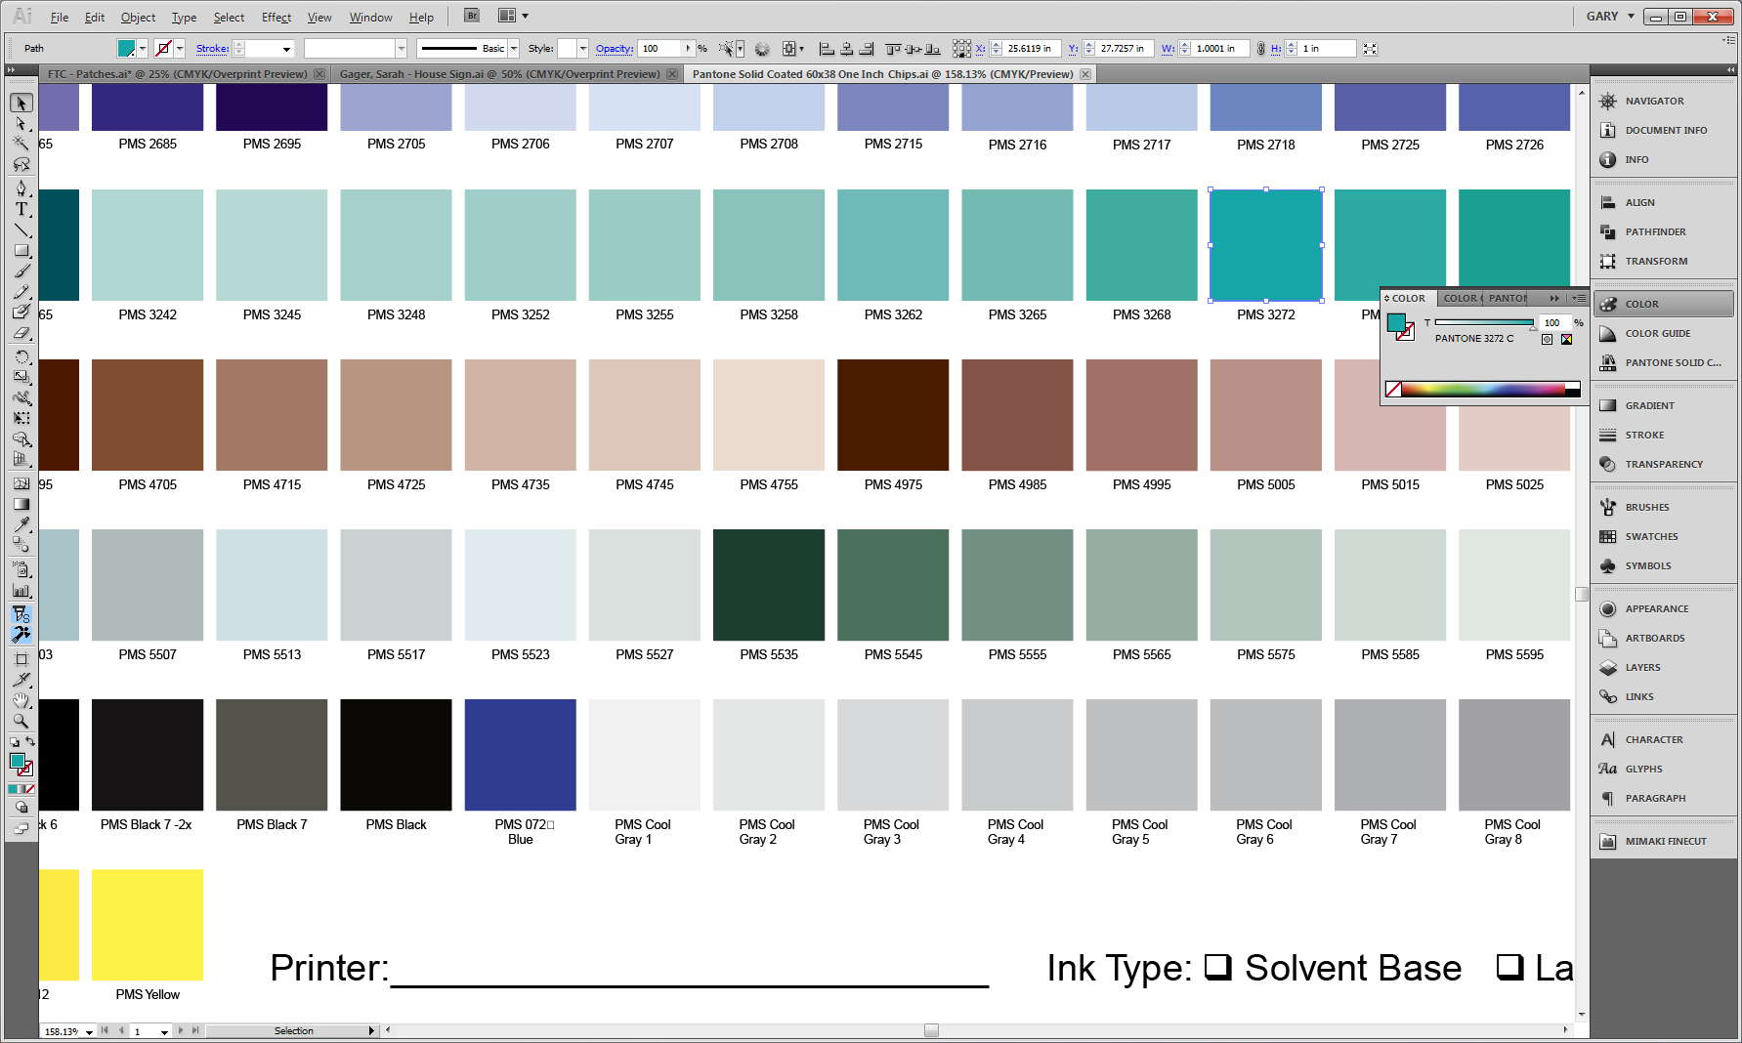1742x1043 pixels.
Task: Open the File menu
Action: coord(60,17)
